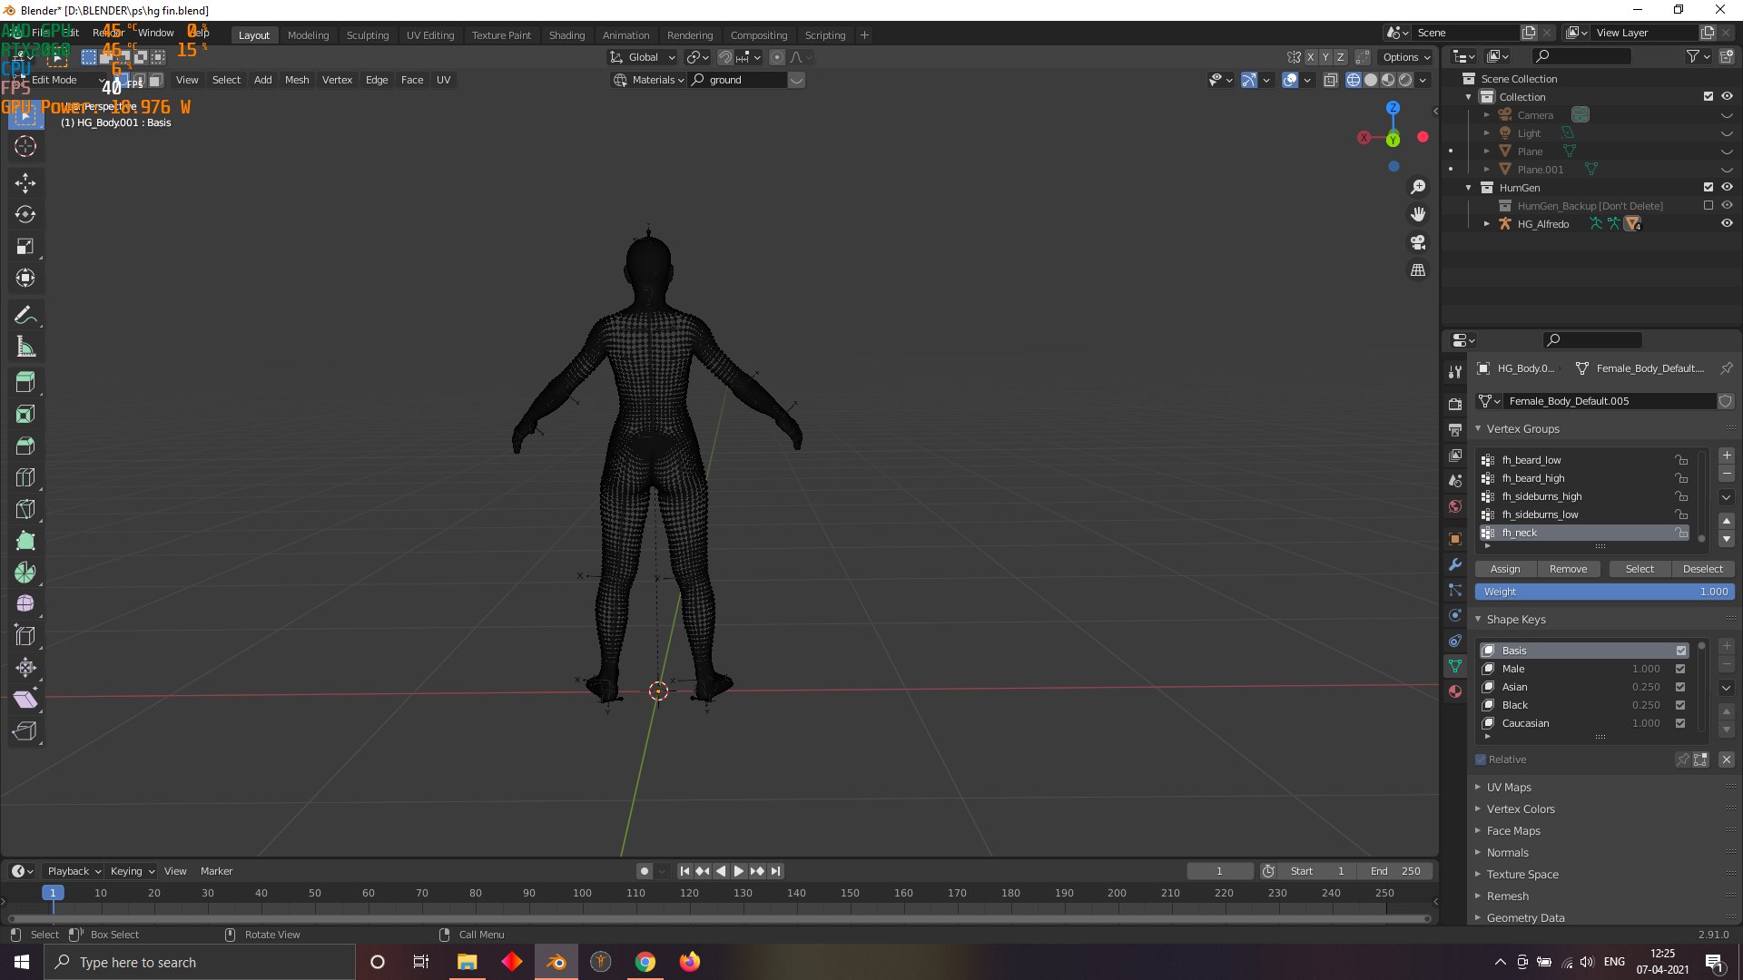Open Modifier Properties wrench tab

(x=1455, y=564)
